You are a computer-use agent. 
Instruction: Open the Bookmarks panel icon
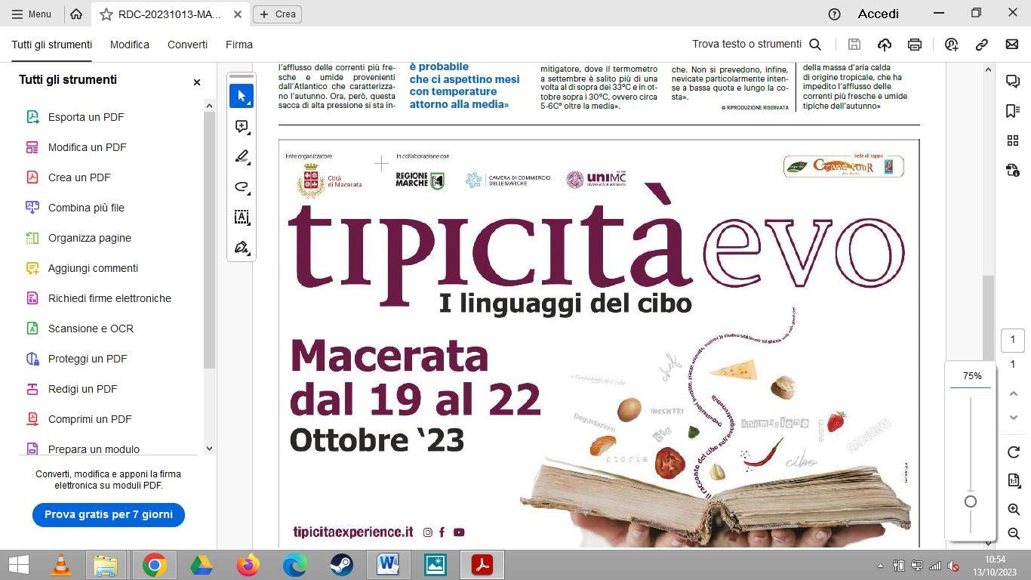tap(1013, 111)
